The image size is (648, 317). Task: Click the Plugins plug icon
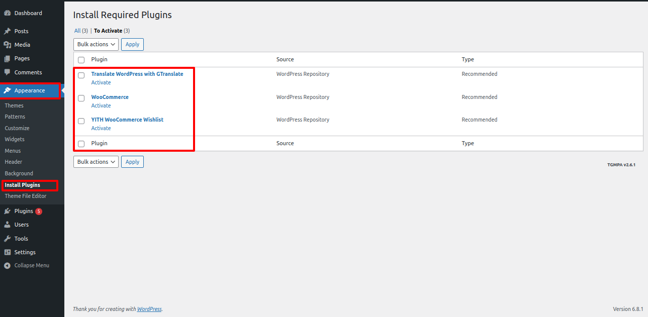pyautogui.click(x=8, y=211)
